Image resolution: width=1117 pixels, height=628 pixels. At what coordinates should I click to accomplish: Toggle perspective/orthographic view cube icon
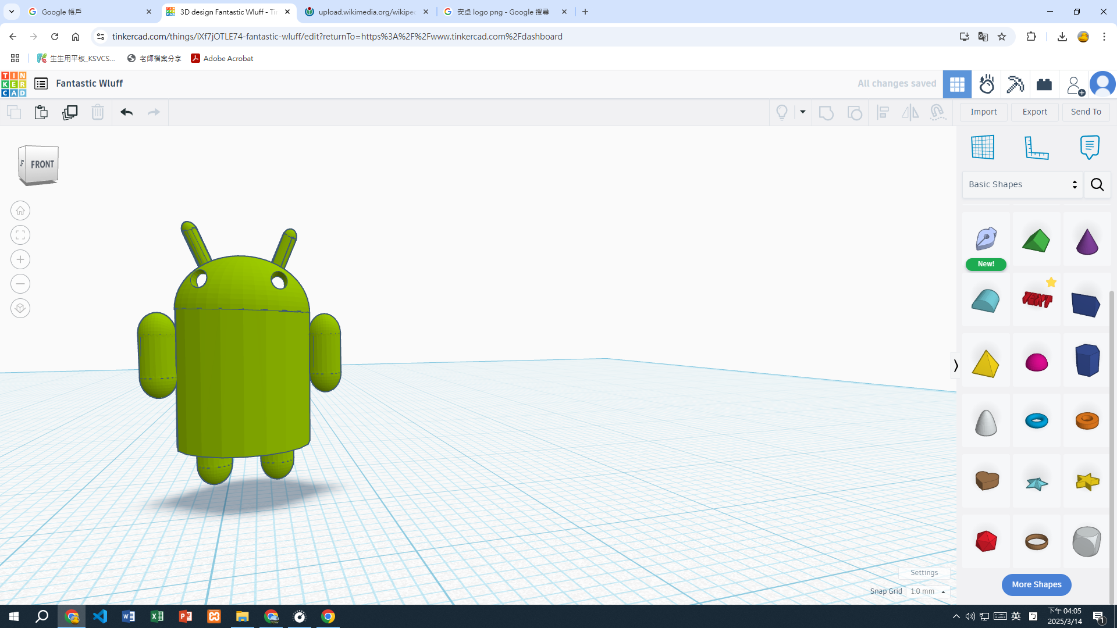20,308
